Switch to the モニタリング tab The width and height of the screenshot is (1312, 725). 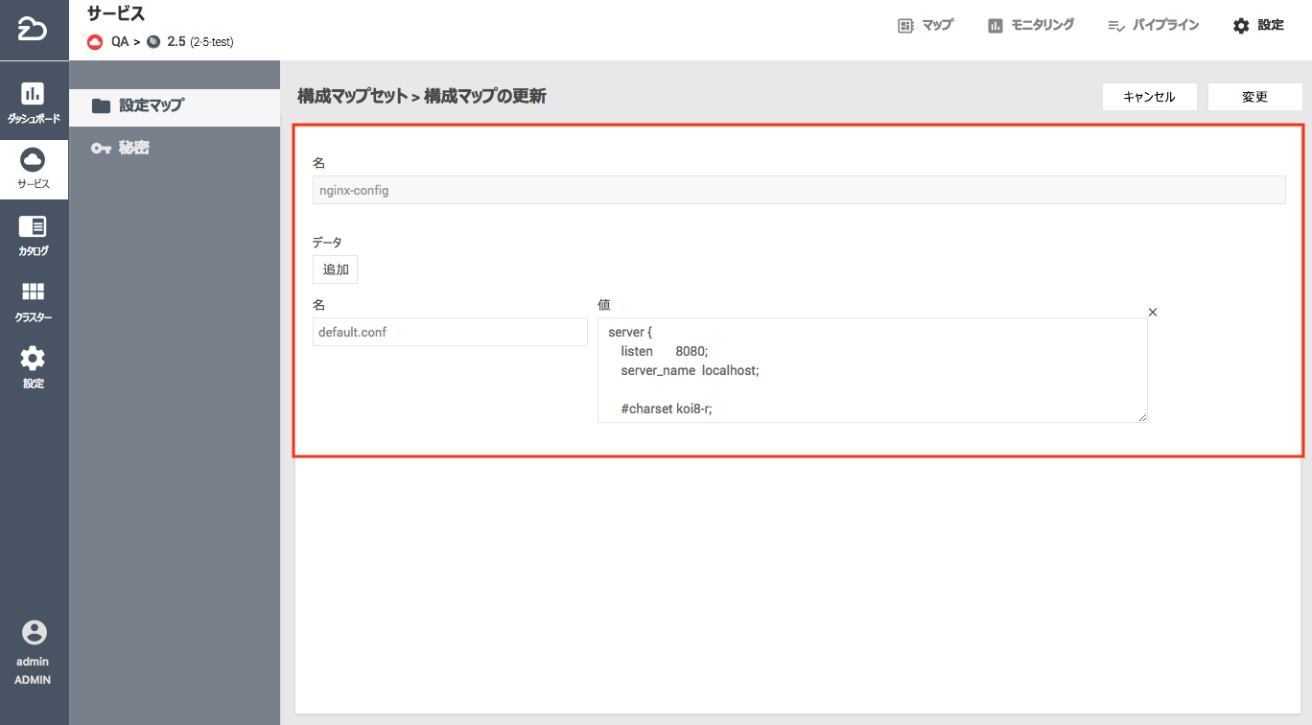1031,26
